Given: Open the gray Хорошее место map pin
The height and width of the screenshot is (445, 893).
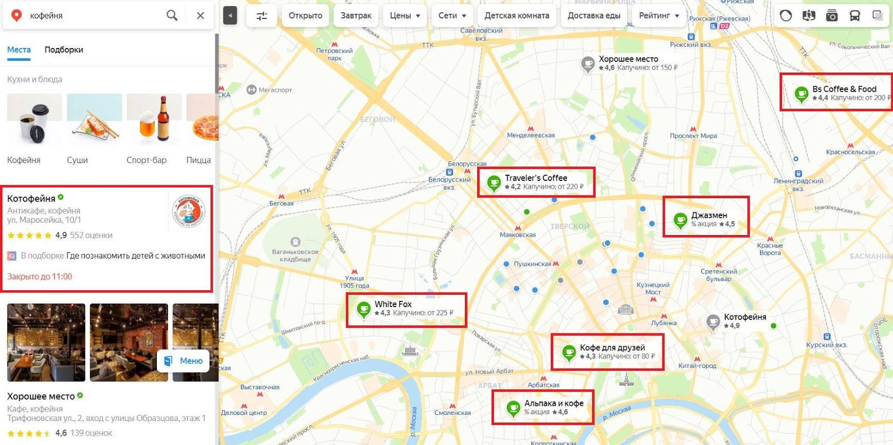Looking at the screenshot, I should pos(588,64).
